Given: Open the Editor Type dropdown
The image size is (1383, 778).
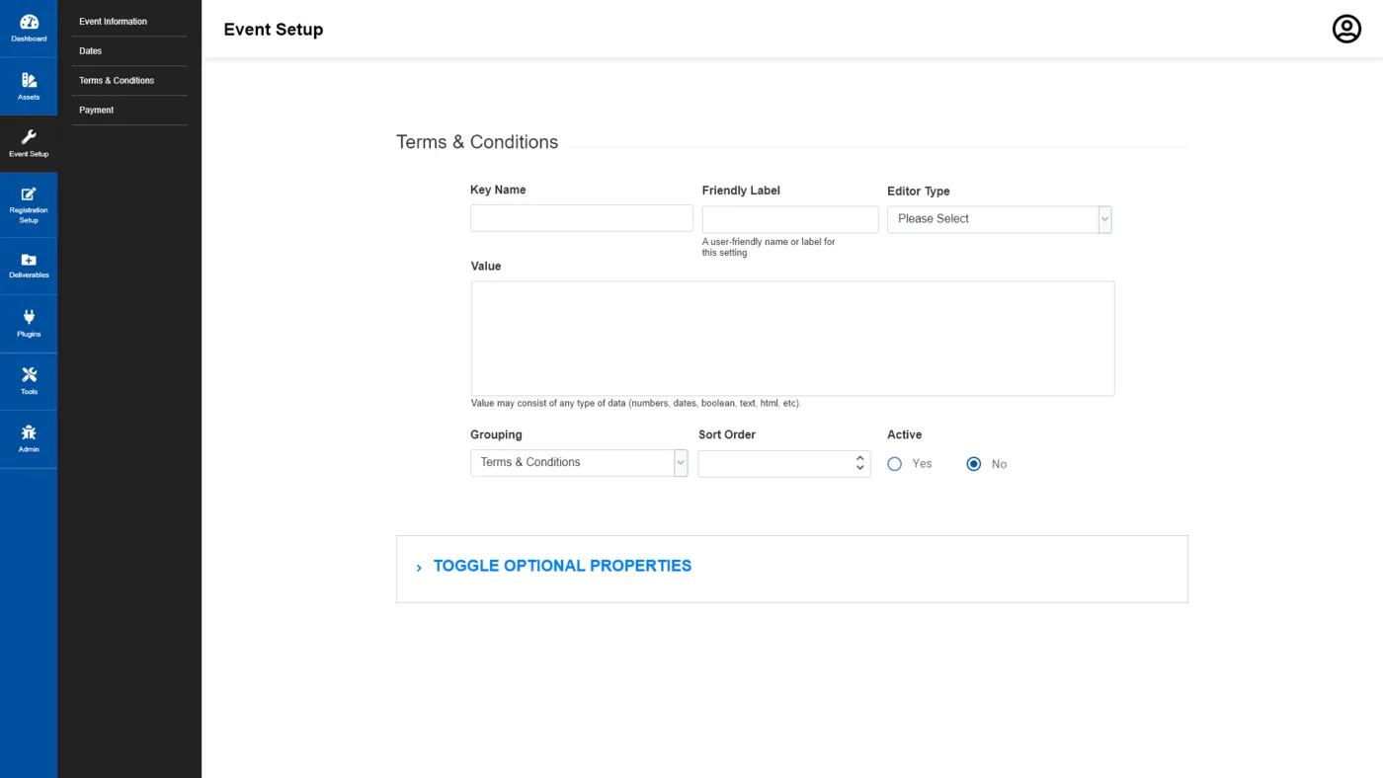Looking at the screenshot, I should 1000,219.
